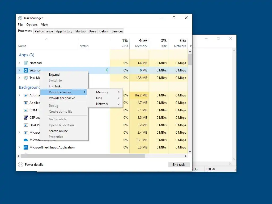Image resolution: width=272 pixels, height=204 pixels.
Task: Expand the Settings process group
Action: 19,70
